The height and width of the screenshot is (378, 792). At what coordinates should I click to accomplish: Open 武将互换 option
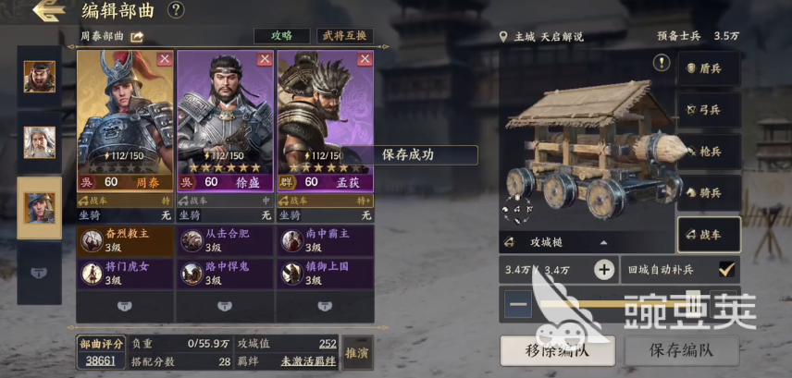pyautogui.click(x=345, y=36)
